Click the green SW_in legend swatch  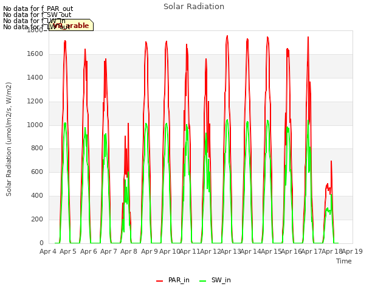tap(202, 281)
